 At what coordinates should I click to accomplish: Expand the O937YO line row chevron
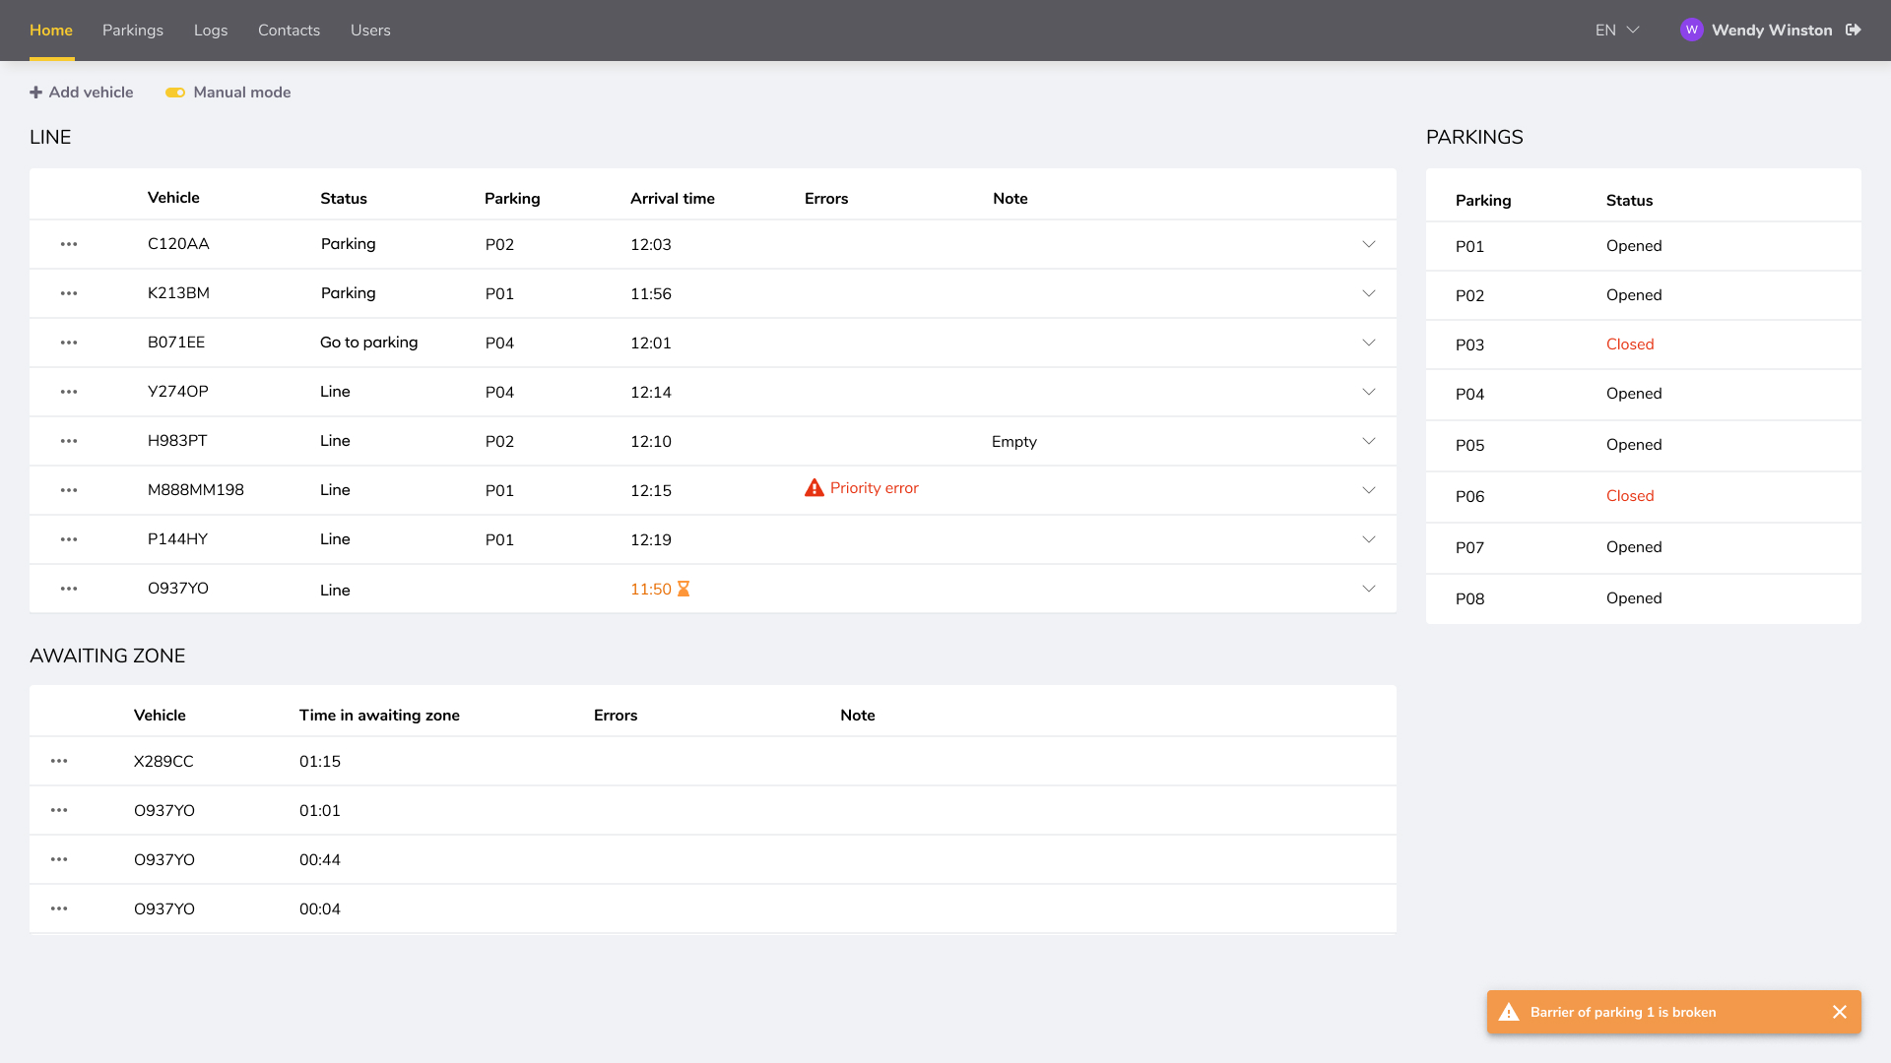point(1368,589)
